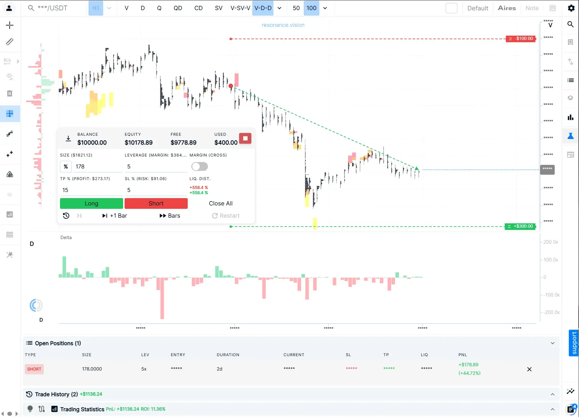Click the bar chart icon in right sidebar

[x=570, y=117]
